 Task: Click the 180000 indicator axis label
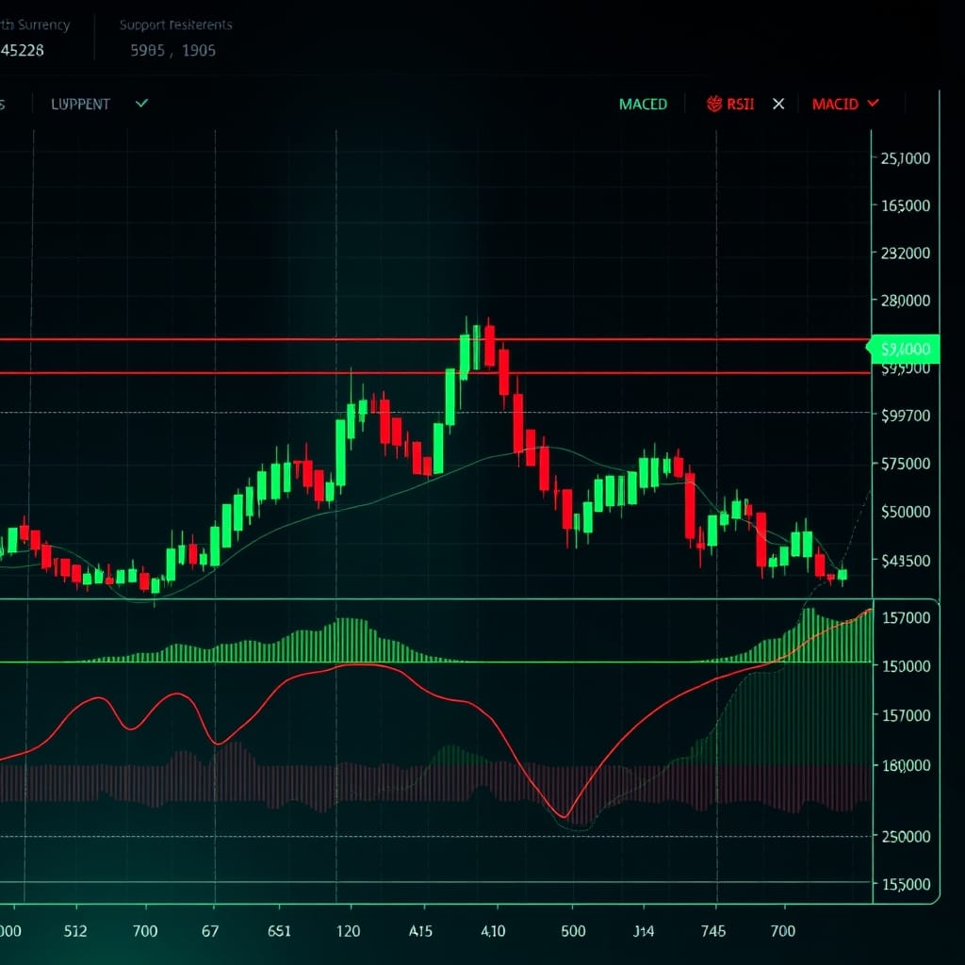(906, 765)
